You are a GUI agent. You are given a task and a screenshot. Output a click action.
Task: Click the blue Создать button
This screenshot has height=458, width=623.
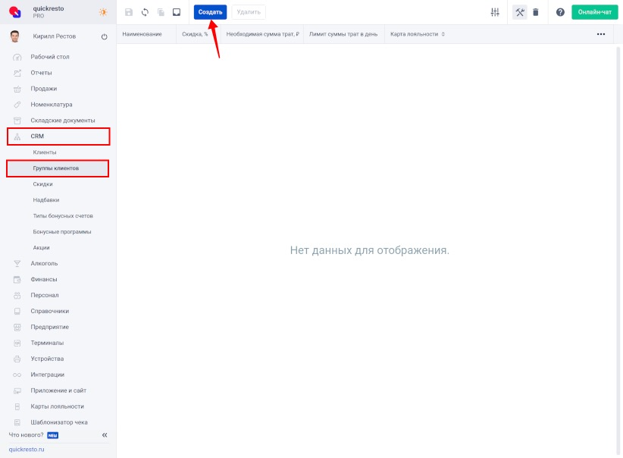[210, 12]
